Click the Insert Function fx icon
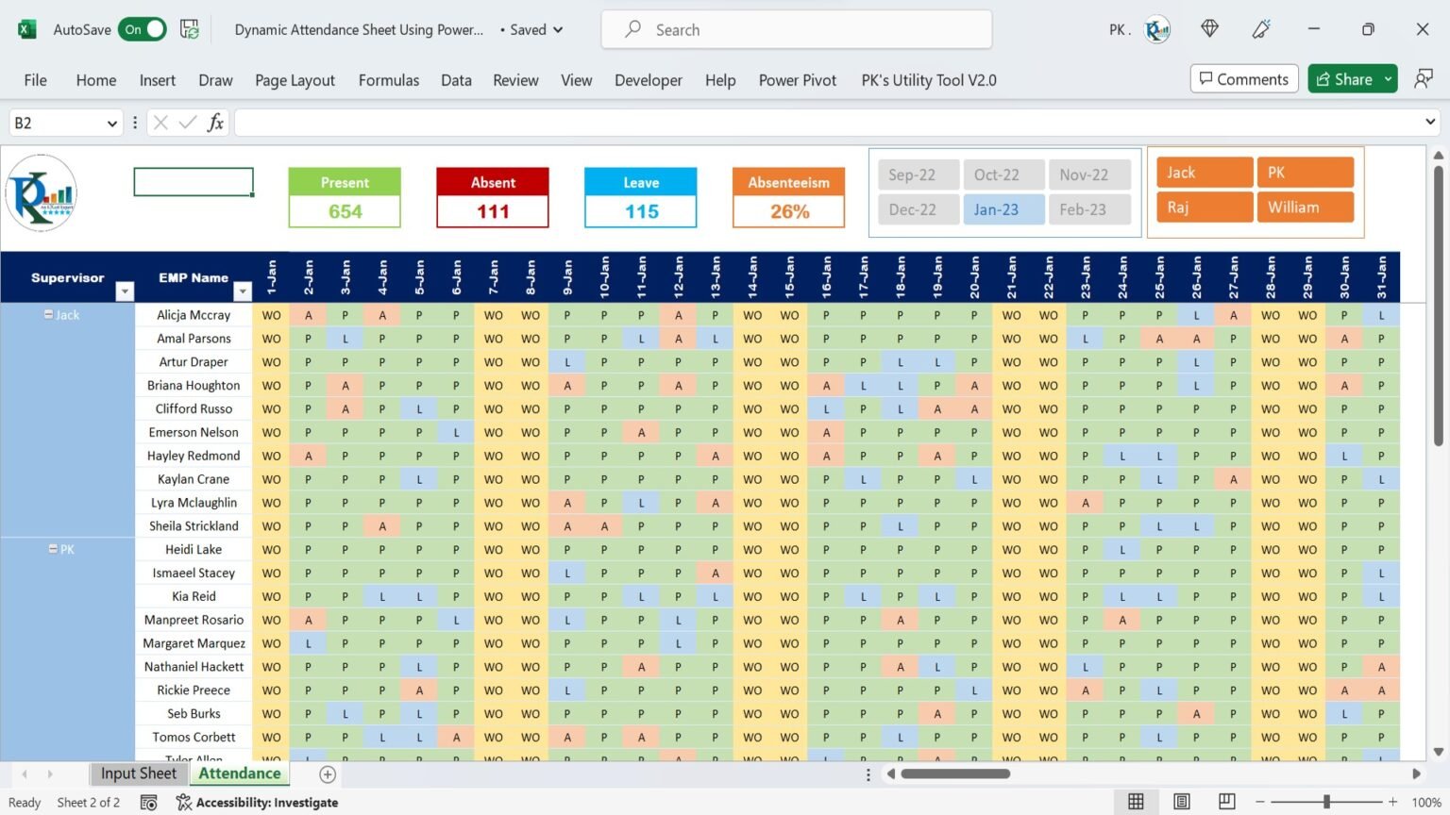The width and height of the screenshot is (1450, 815). coord(215,123)
